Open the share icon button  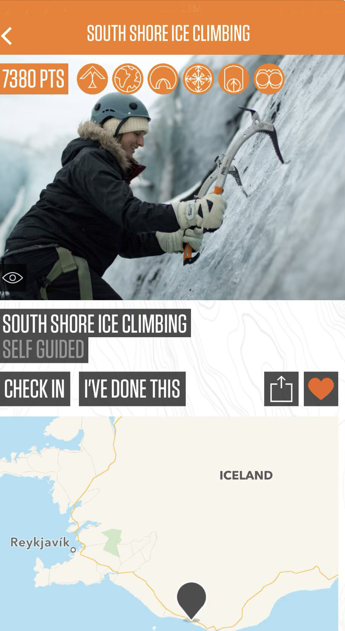281,389
